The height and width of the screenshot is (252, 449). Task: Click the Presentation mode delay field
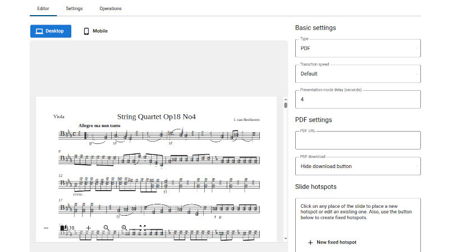(358, 99)
